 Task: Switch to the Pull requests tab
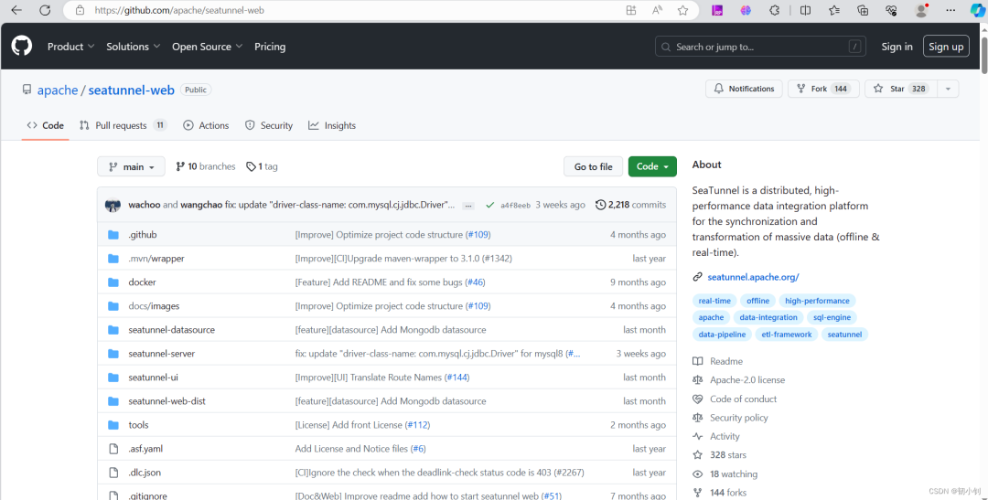[x=122, y=125]
